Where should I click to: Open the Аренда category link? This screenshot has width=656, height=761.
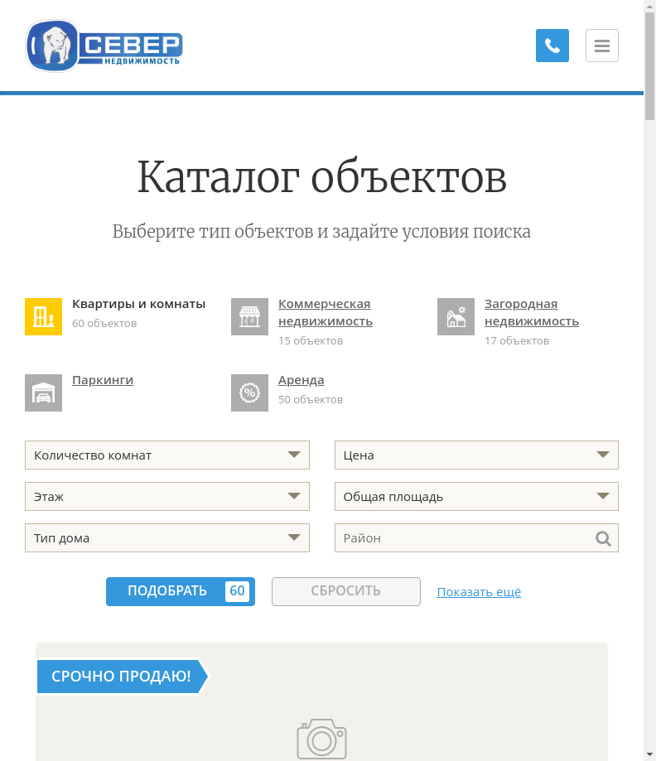pyautogui.click(x=301, y=380)
